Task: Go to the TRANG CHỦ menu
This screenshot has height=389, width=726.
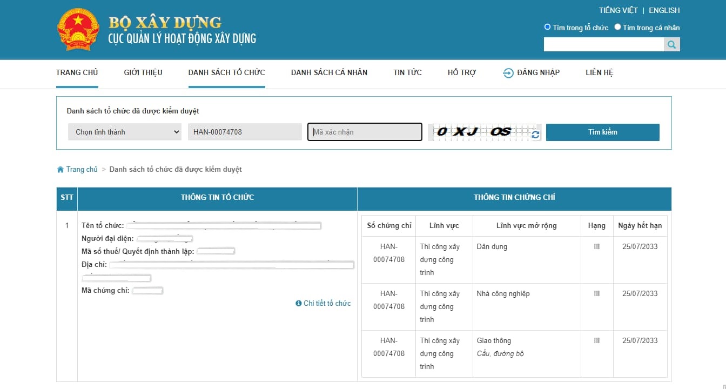Action: coord(77,72)
